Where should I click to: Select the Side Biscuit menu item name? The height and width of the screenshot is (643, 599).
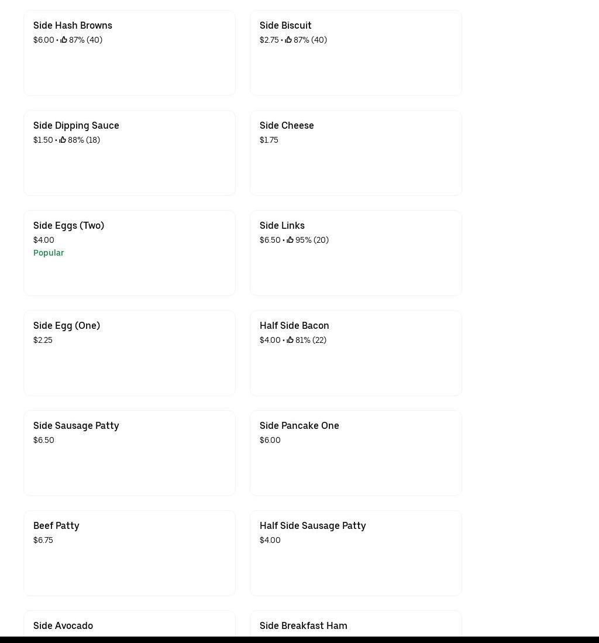pyautogui.click(x=285, y=26)
